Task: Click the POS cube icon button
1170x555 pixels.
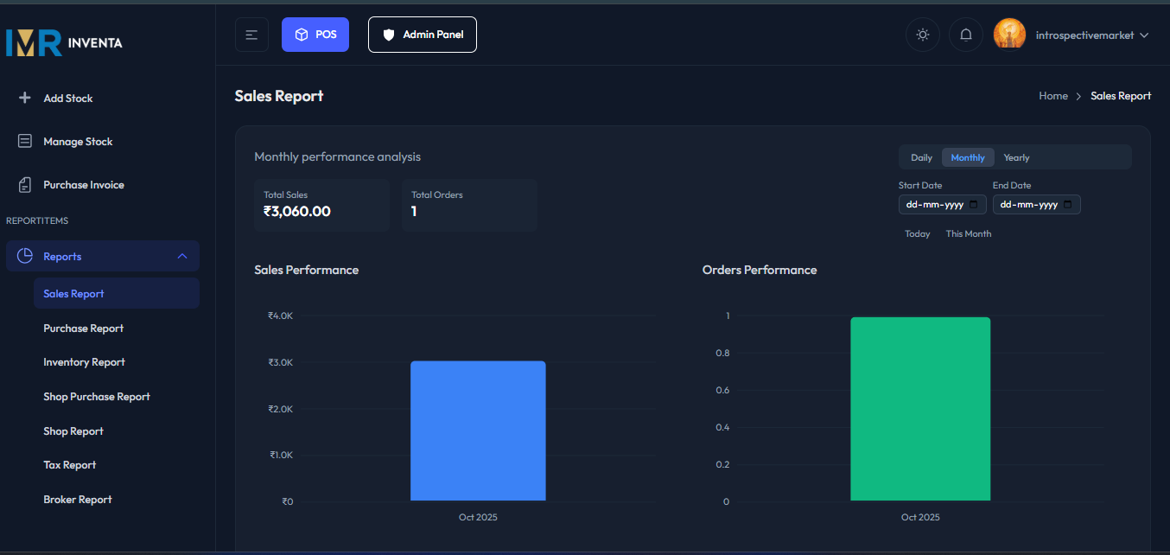Action: pyautogui.click(x=301, y=34)
